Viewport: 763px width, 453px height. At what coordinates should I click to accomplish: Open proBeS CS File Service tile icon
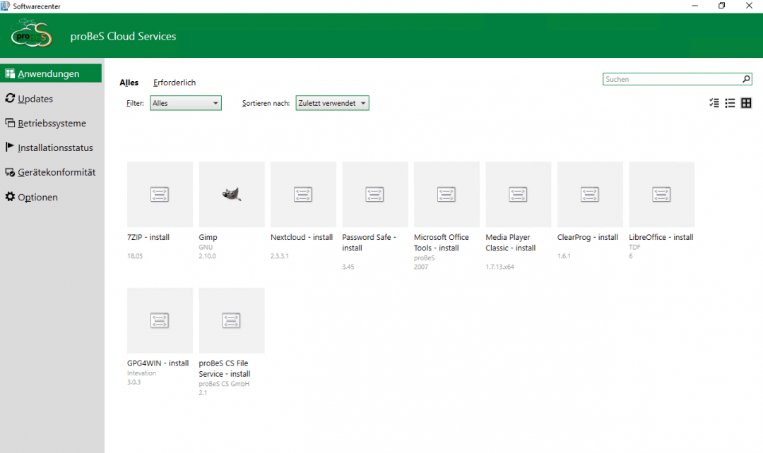point(232,320)
